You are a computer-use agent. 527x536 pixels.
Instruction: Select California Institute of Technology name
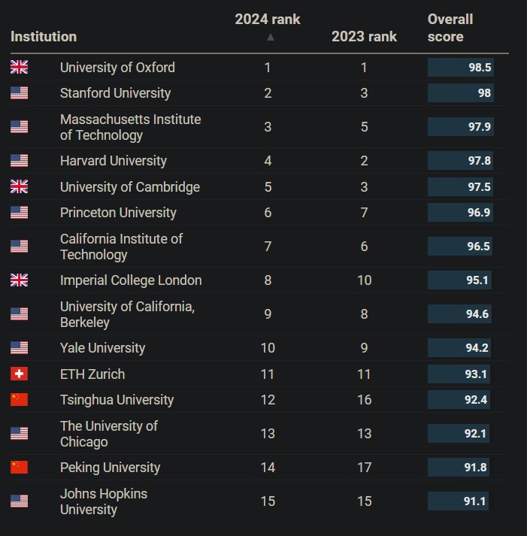point(121,247)
